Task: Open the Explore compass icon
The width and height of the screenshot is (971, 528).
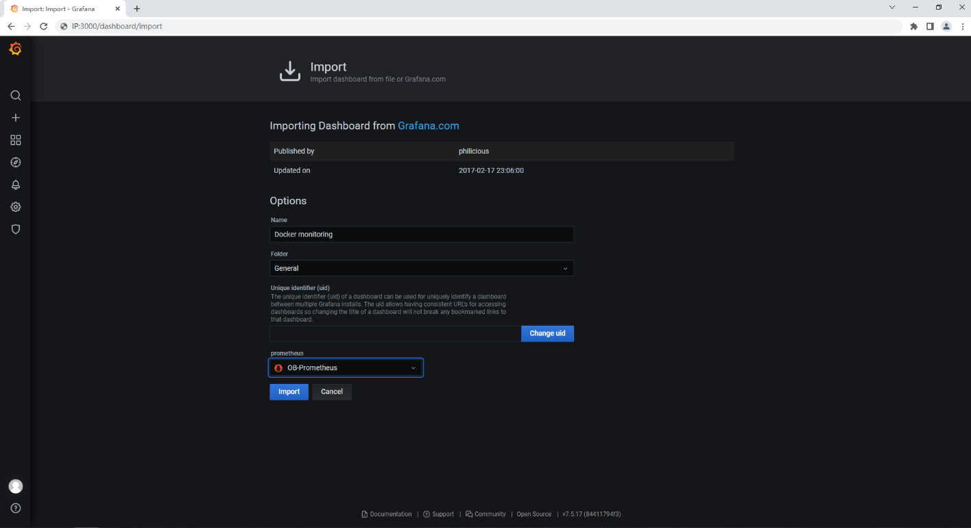Action: point(16,163)
